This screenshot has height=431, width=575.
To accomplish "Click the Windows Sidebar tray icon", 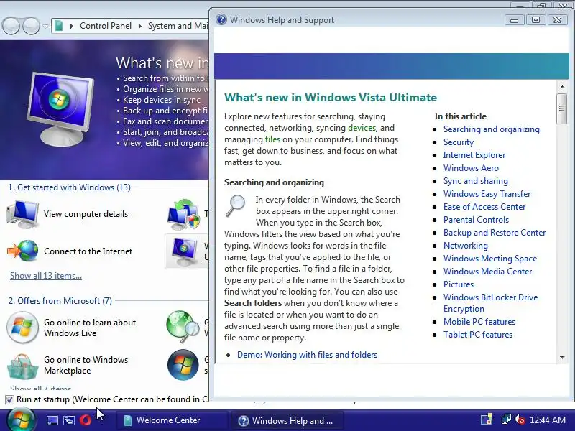I will tap(487, 420).
